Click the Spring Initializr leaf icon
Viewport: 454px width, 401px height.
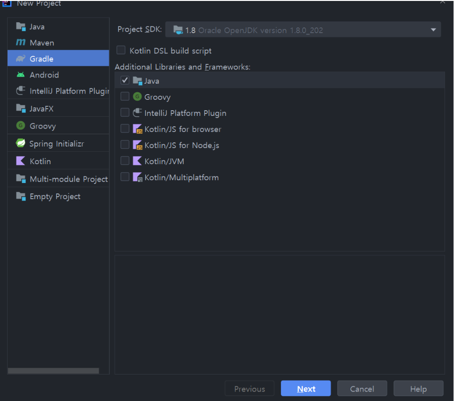tap(20, 143)
